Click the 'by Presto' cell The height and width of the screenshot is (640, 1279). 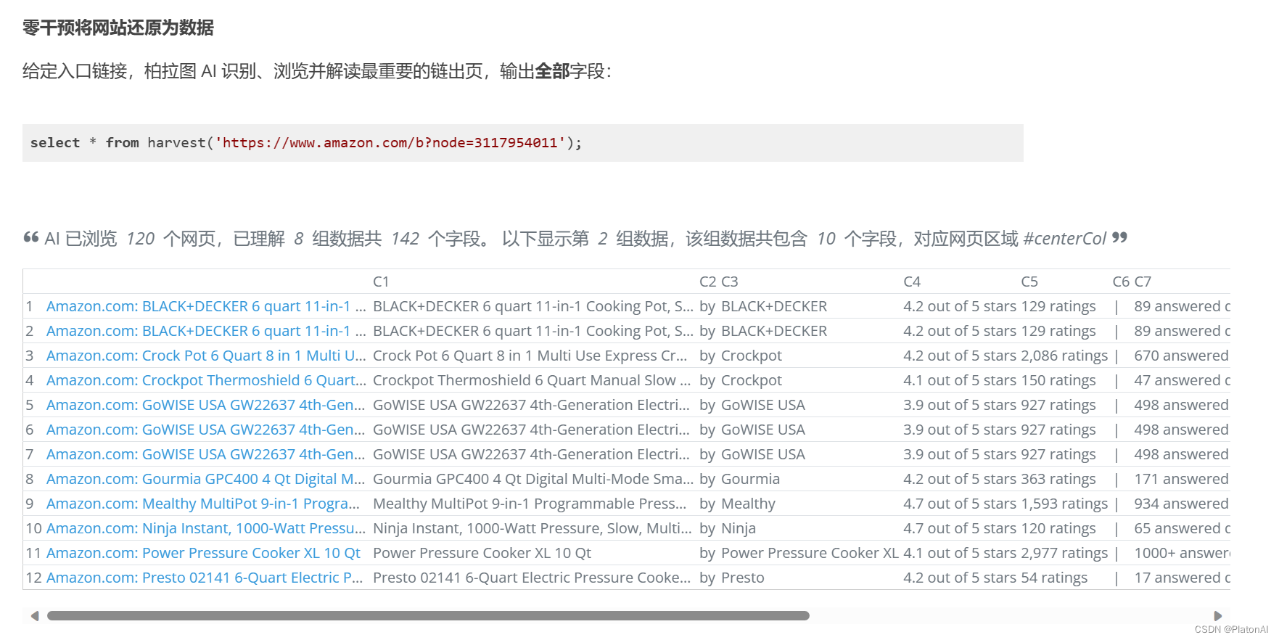(732, 578)
